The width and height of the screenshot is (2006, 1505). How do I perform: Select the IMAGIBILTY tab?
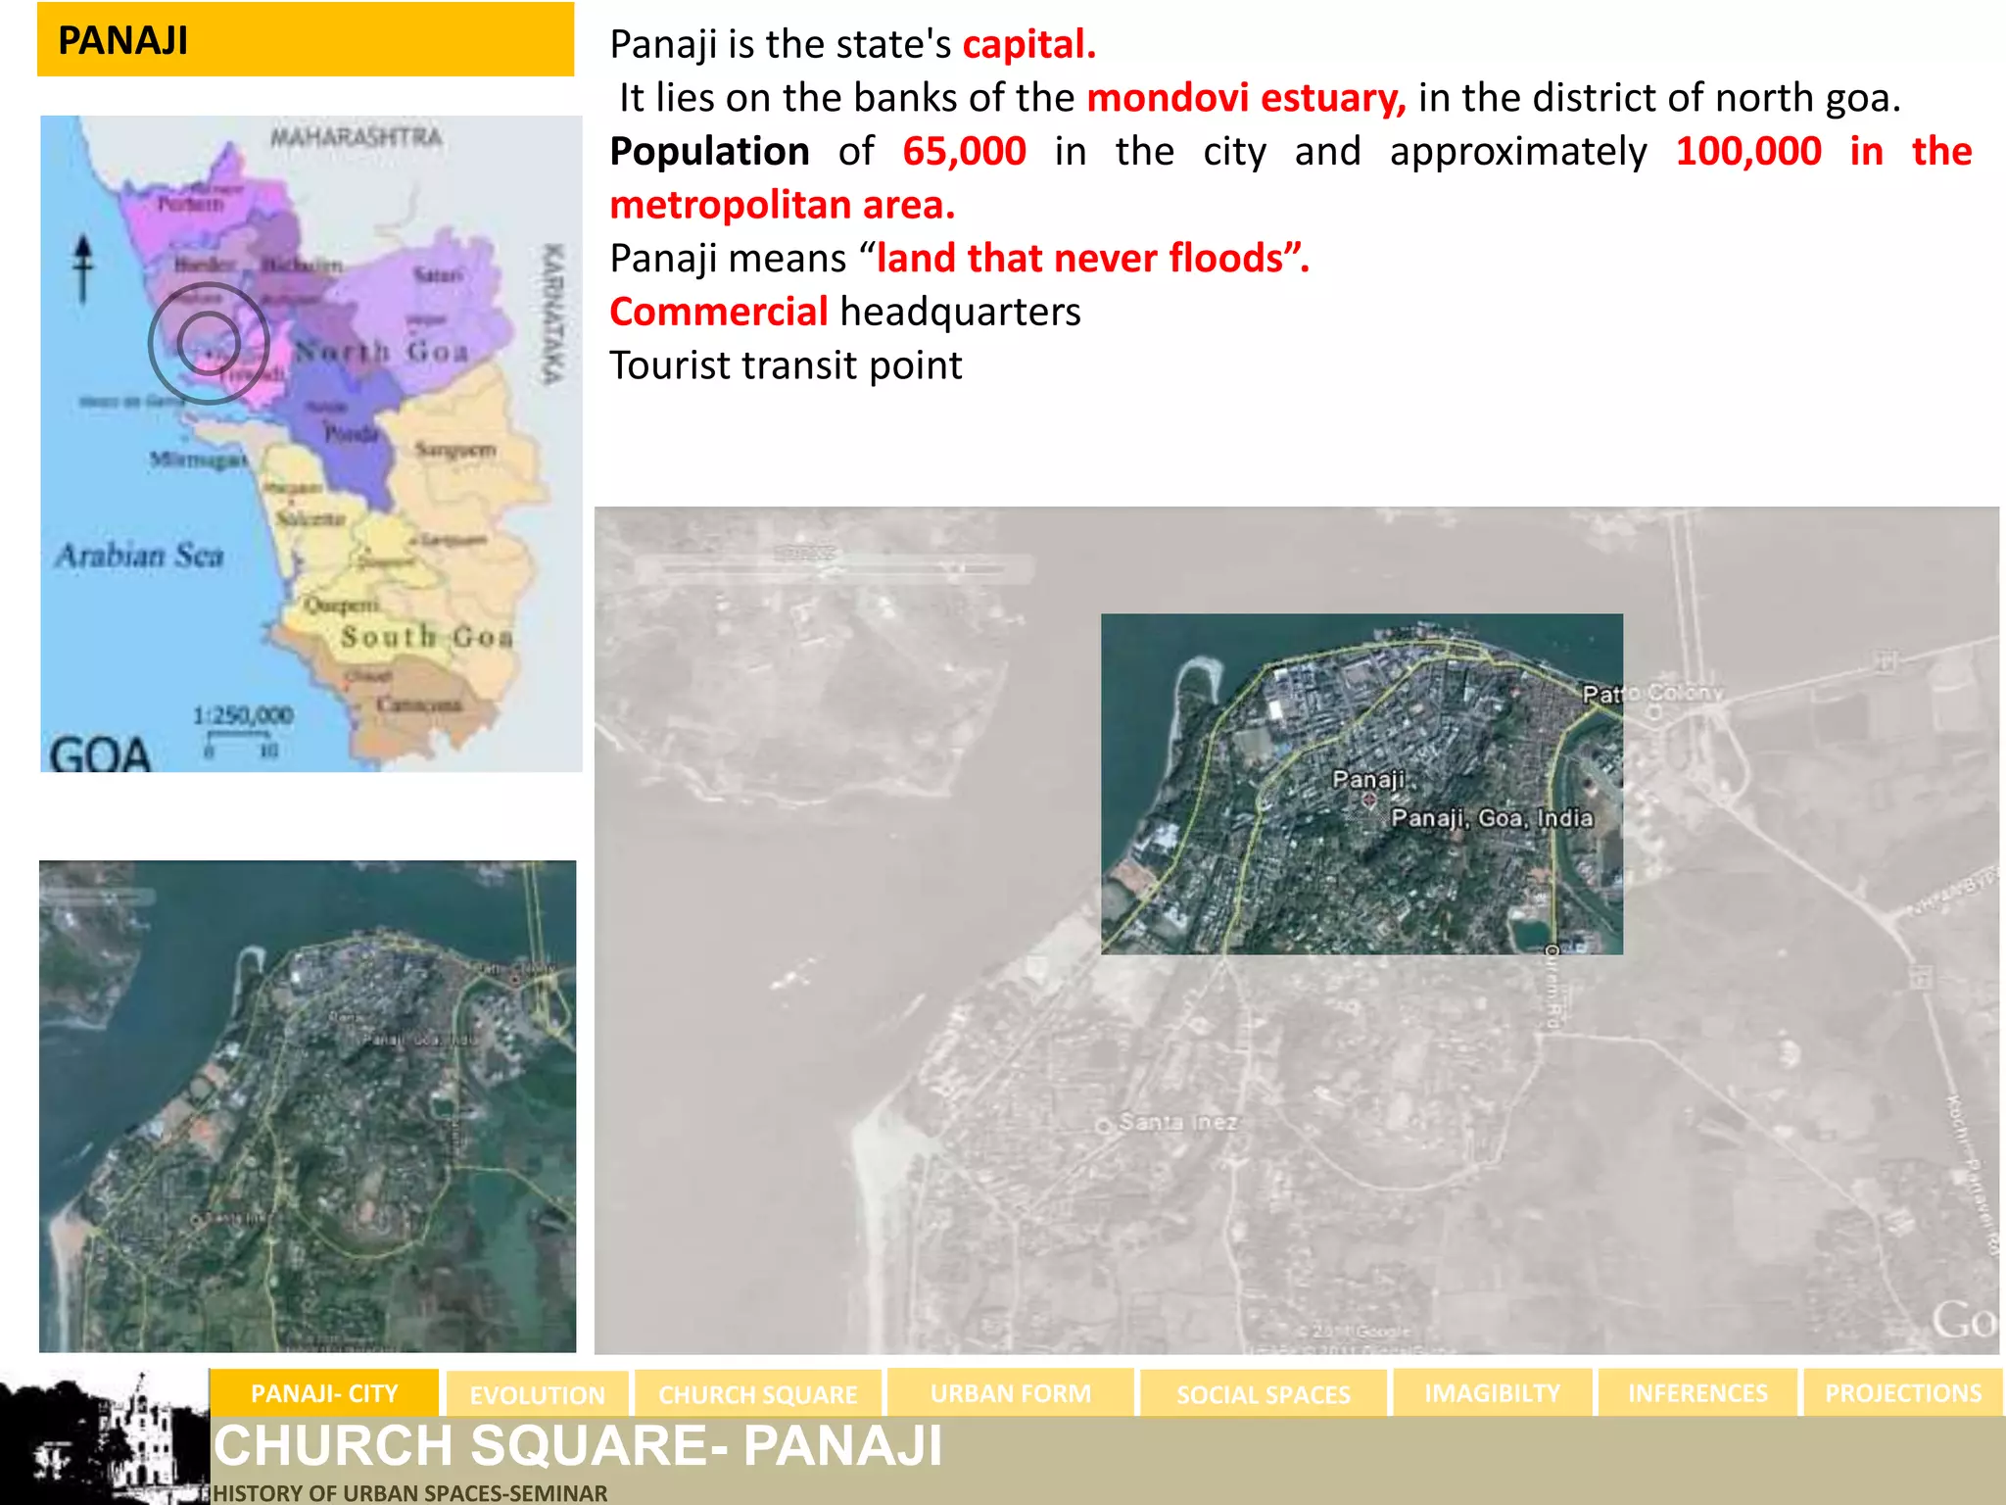point(1492,1392)
